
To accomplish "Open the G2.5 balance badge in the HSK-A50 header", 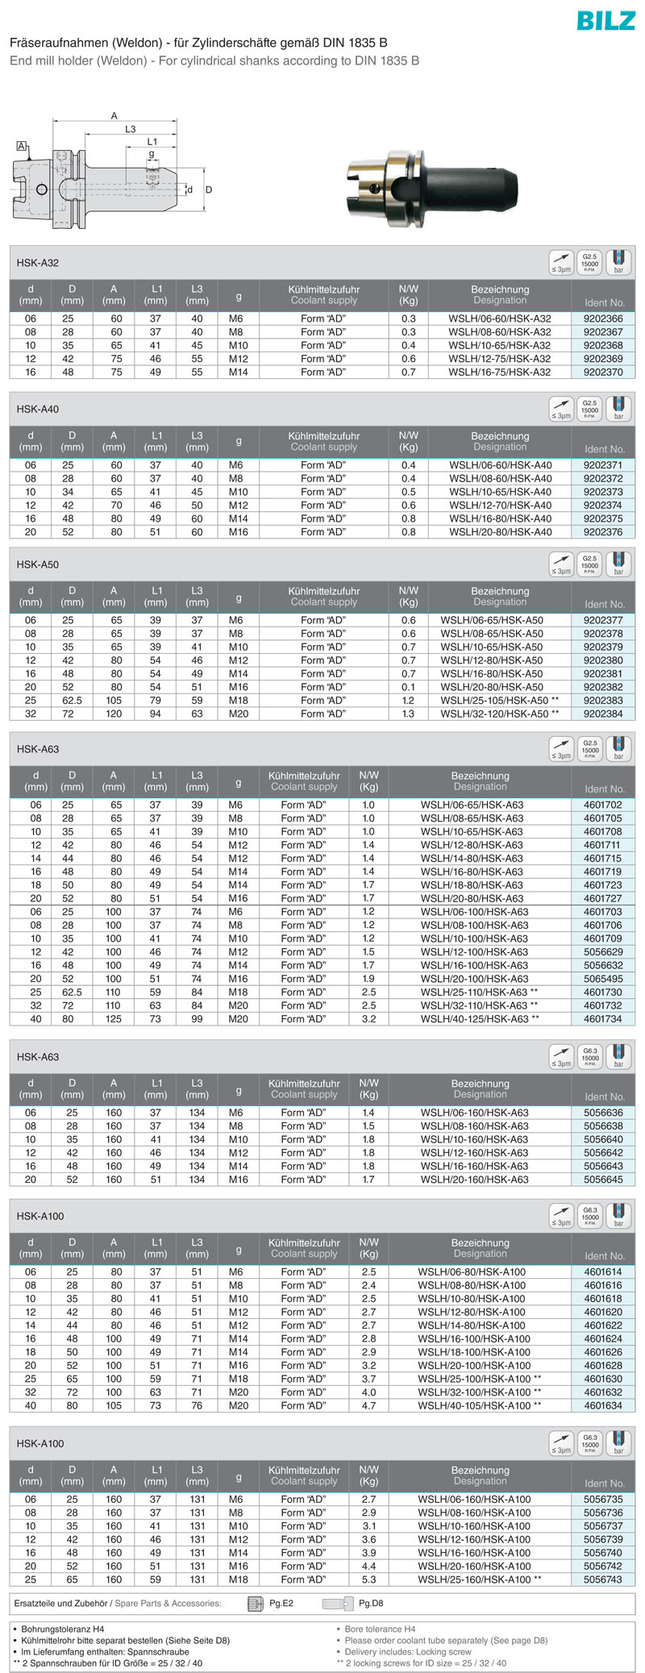I will (590, 564).
